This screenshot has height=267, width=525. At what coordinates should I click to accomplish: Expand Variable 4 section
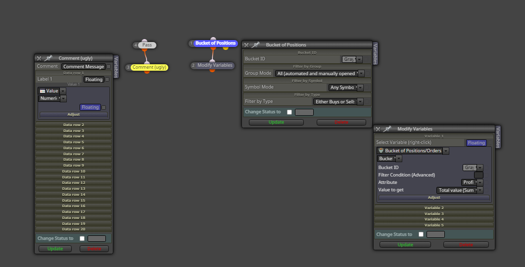pyautogui.click(x=434, y=220)
